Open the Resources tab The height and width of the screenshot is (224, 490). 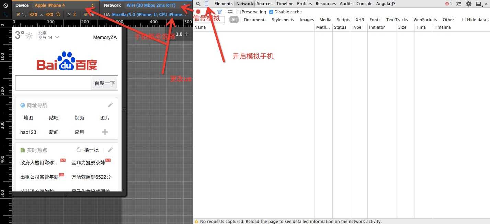pyautogui.click(x=326, y=4)
